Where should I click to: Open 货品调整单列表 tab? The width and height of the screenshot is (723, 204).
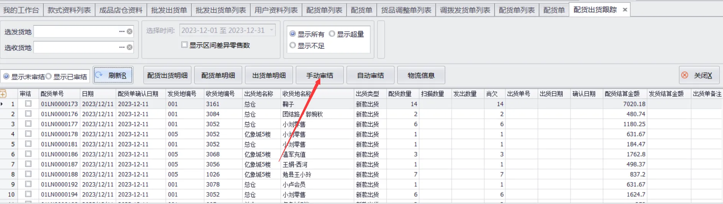coord(406,10)
